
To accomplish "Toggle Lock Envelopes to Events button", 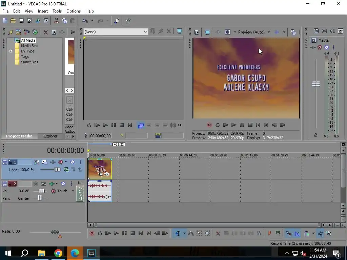I will (321, 233).
